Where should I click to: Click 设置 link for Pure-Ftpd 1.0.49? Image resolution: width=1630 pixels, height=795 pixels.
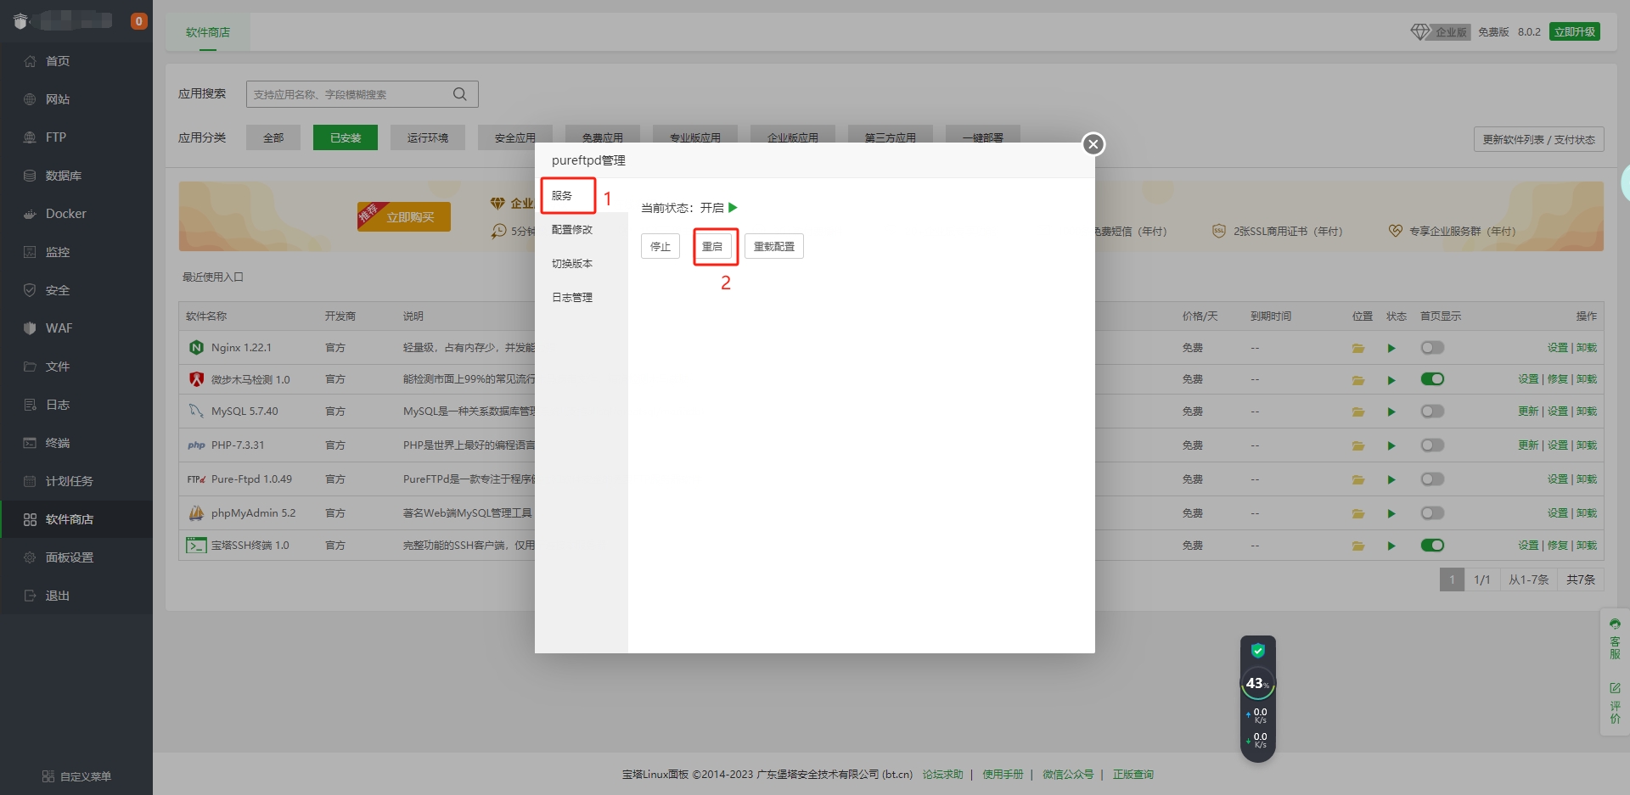pos(1558,479)
